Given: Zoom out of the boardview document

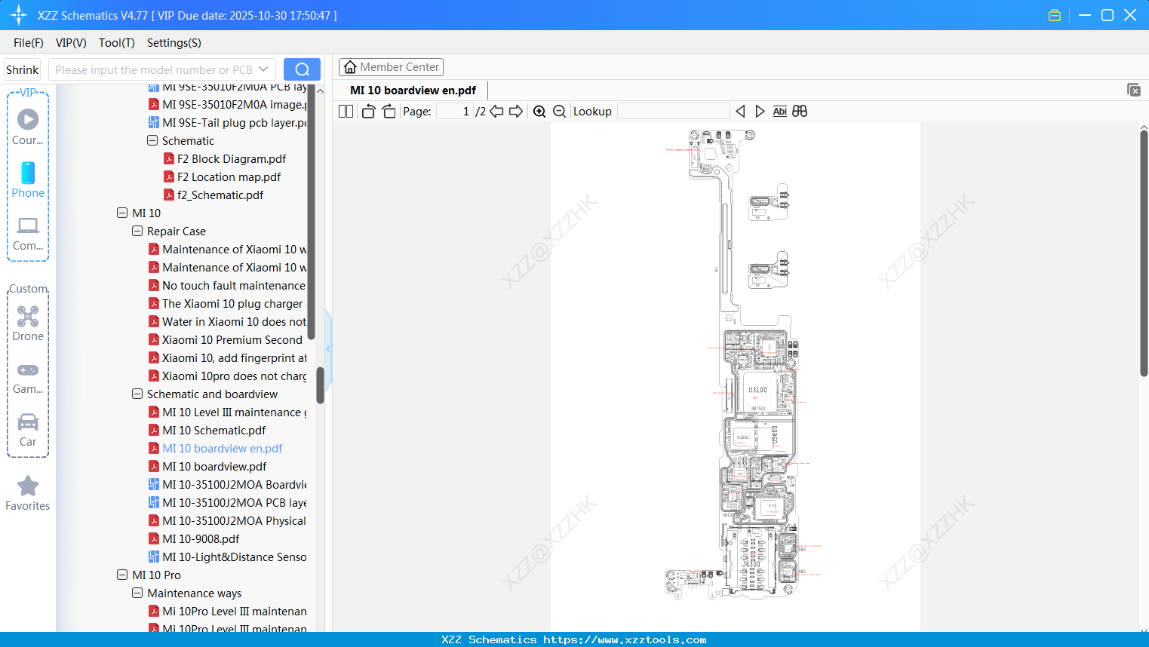Looking at the screenshot, I should tap(559, 111).
